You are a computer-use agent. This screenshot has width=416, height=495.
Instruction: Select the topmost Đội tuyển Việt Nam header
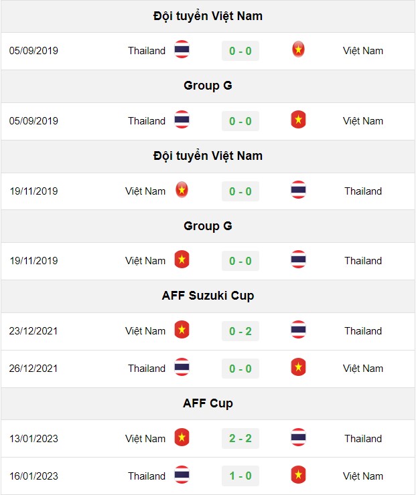[x=208, y=16]
